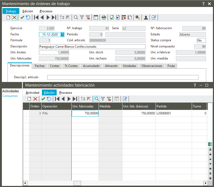Viewport: 214px width, 187px height.
Task: Go to last record in the work order toolbar
Action: point(54,18)
